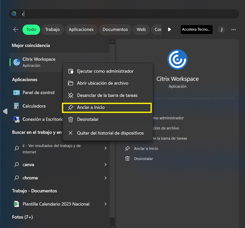The width and height of the screenshot is (245, 228).
Task: Choose Abrir ubicación de archivo in context menu
Action: [108, 83]
